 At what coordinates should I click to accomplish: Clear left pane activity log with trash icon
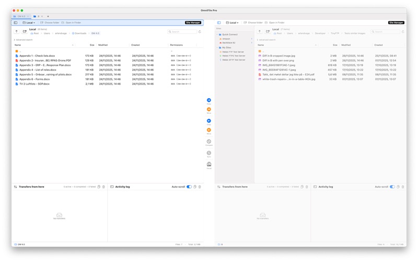click(200, 187)
